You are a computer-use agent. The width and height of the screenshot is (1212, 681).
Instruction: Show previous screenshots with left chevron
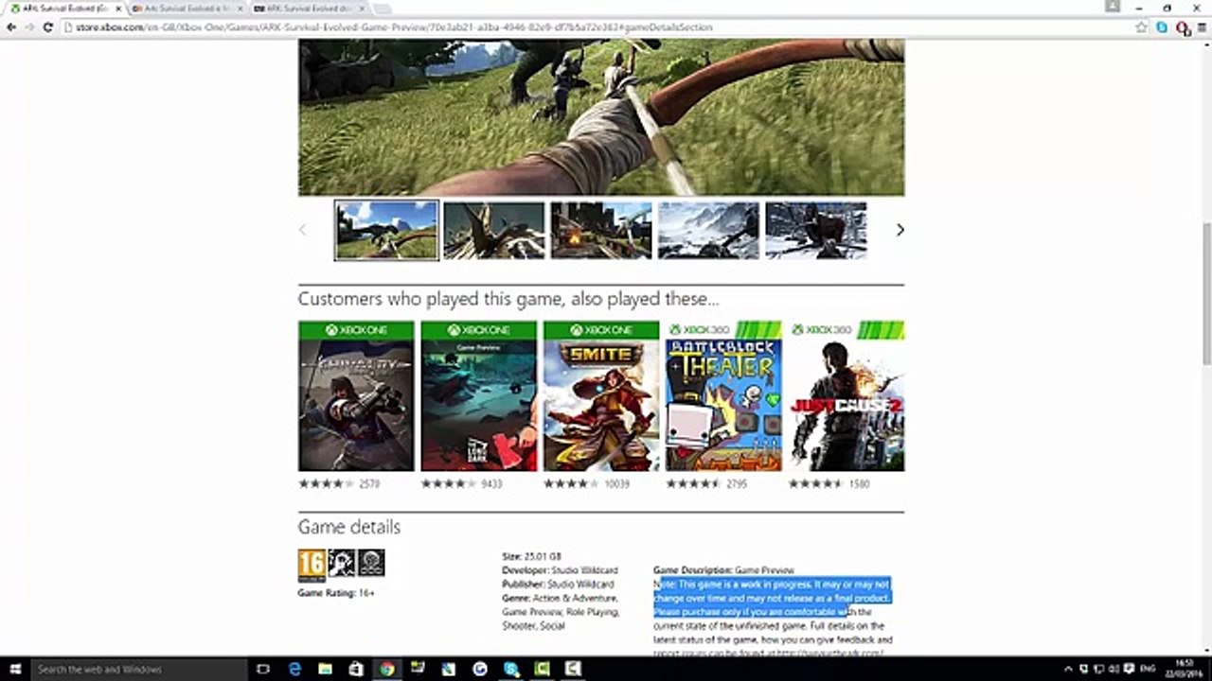[x=303, y=230]
